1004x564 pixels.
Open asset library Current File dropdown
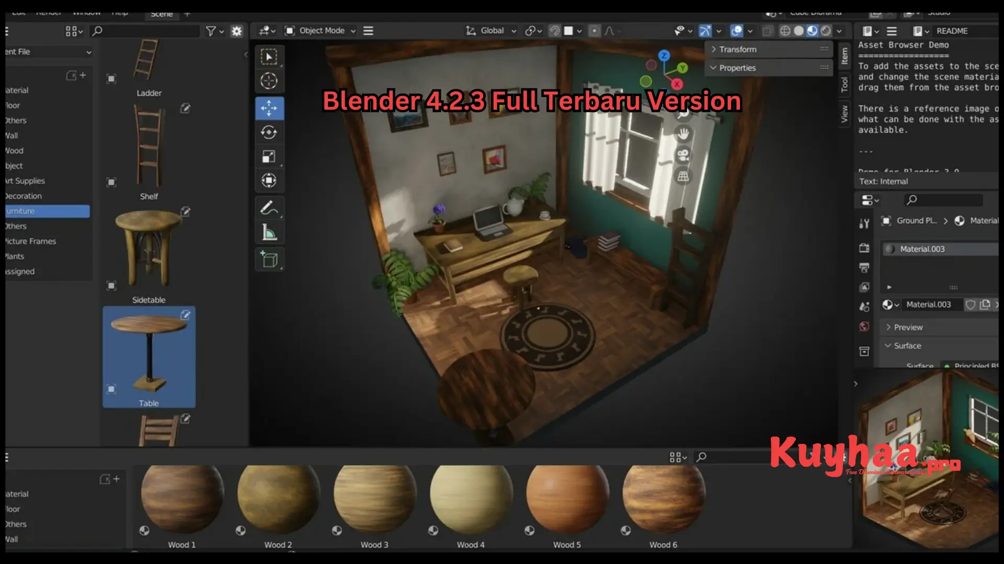tap(49, 52)
